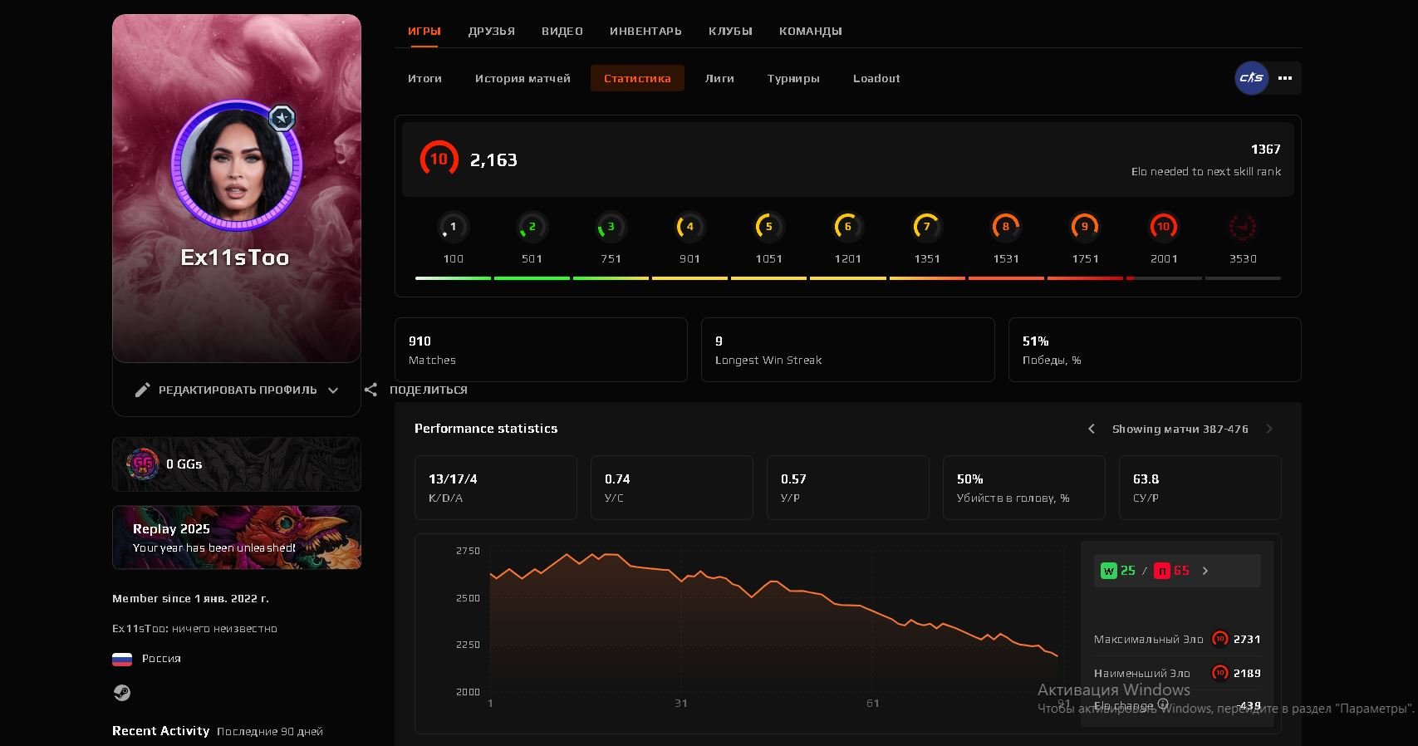This screenshot has width=1418, height=746.
Task: Click the 63.8 СУ/Р stat
Action: [1200, 488]
